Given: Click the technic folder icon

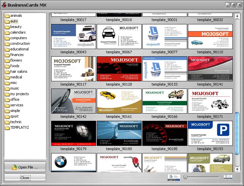Looking at the screenshot, I should [x=7, y=122].
